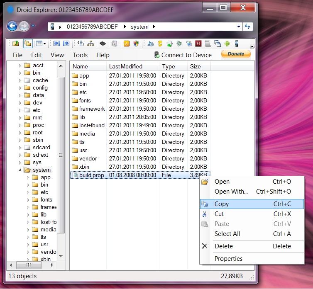The width and height of the screenshot is (313, 289).
Task: Expand the fonts subfolder under system
Action: pyautogui.click(x=28, y=200)
